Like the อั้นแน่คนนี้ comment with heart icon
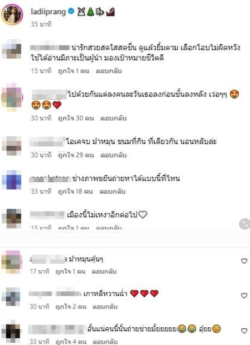Screen dimensions: 250x345 pos(244,331)
